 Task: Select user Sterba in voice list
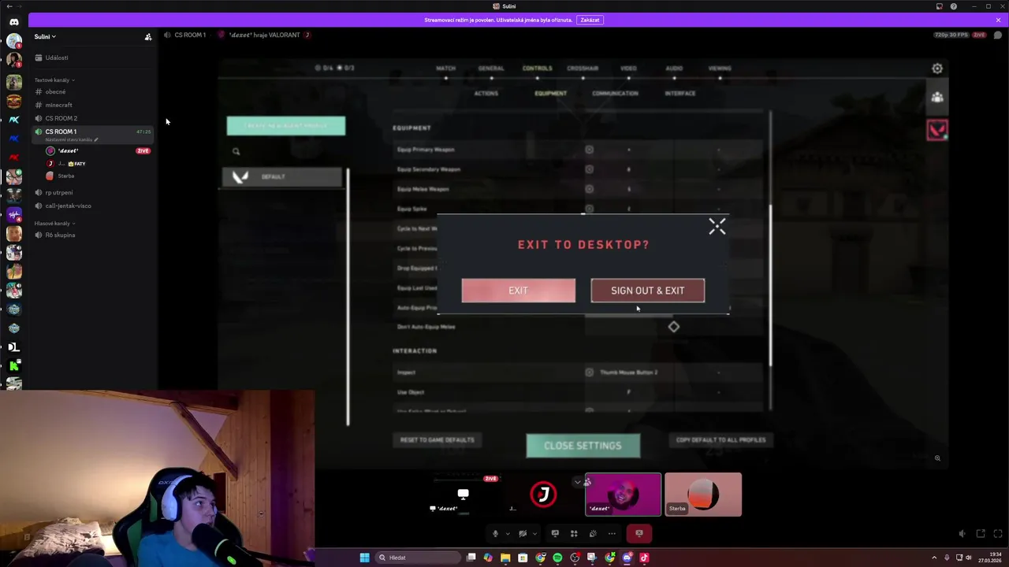pyautogui.click(x=66, y=176)
